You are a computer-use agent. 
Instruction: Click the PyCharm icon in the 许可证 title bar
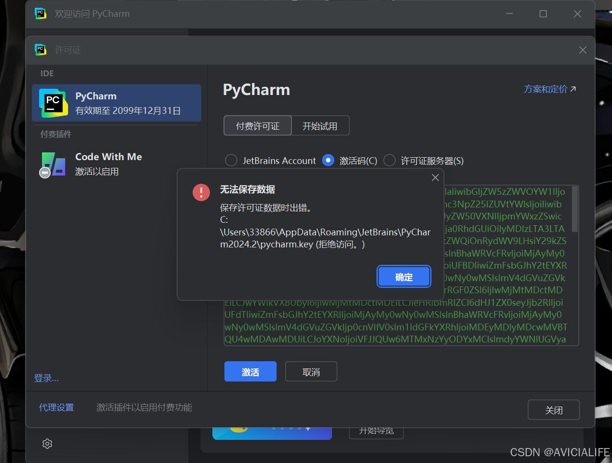point(41,50)
